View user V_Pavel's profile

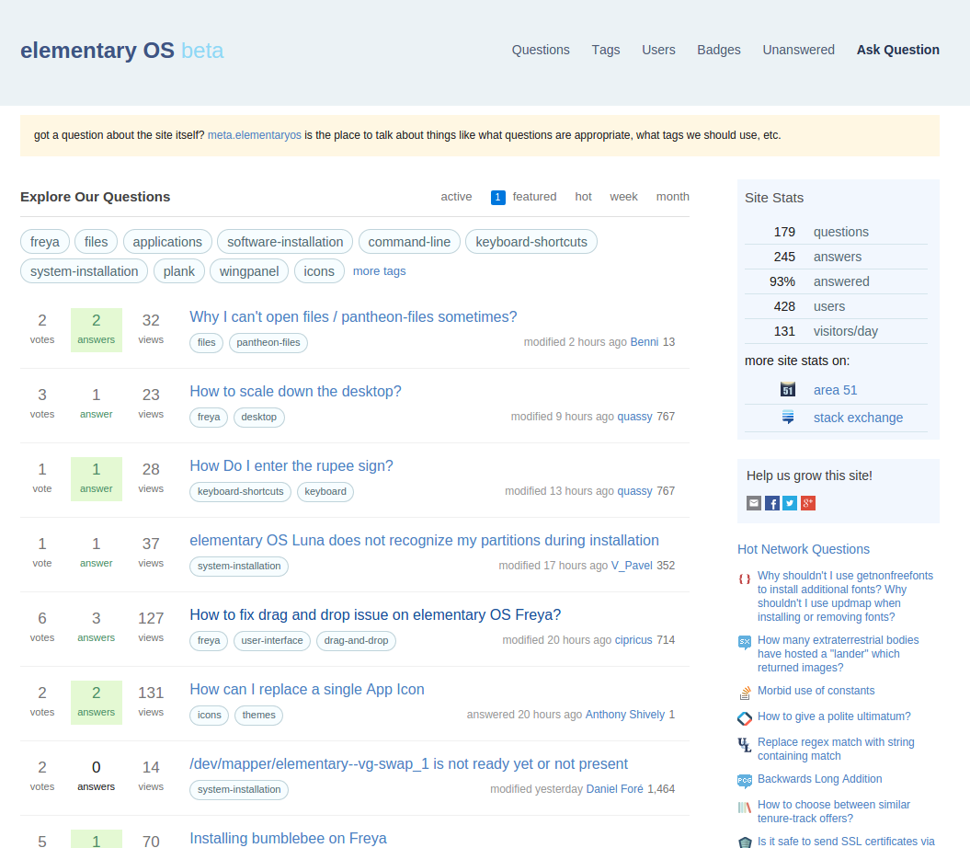(632, 566)
